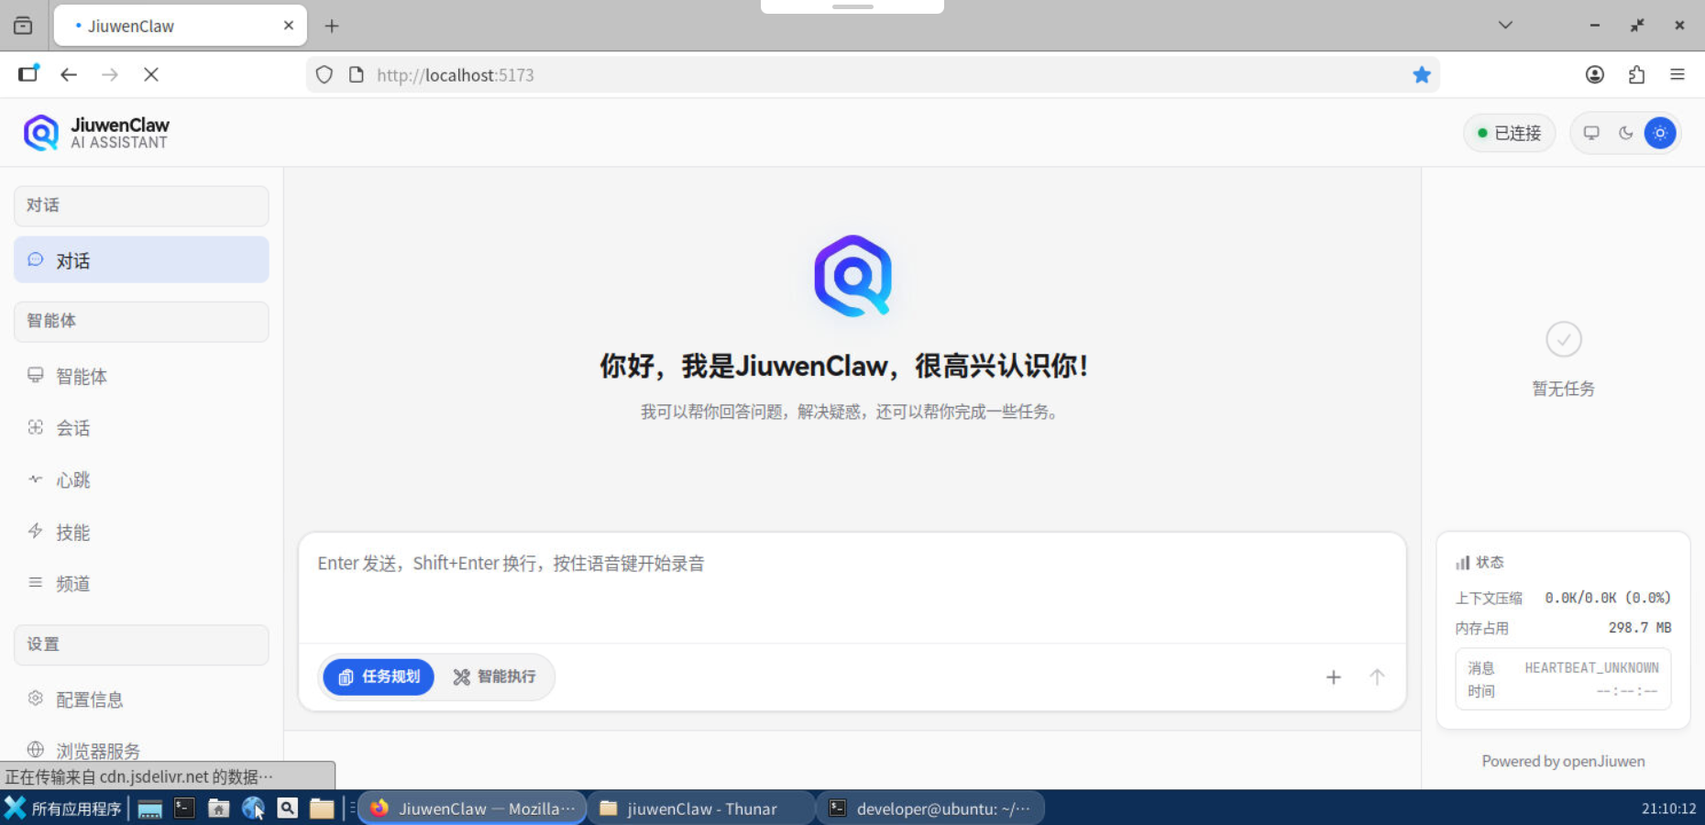Open the 所有应用程序 applications menu
Image resolution: width=1705 pixels, height=825 pixels.
[x=63, y=808]
